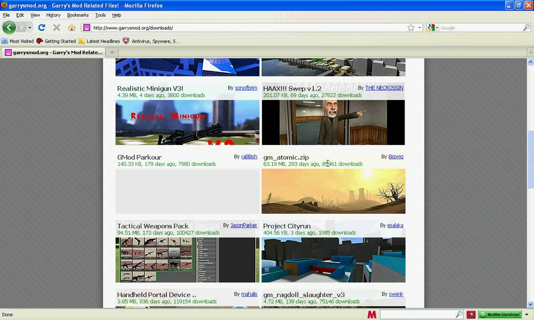Open the address bar history dropdown

(419, 28)
